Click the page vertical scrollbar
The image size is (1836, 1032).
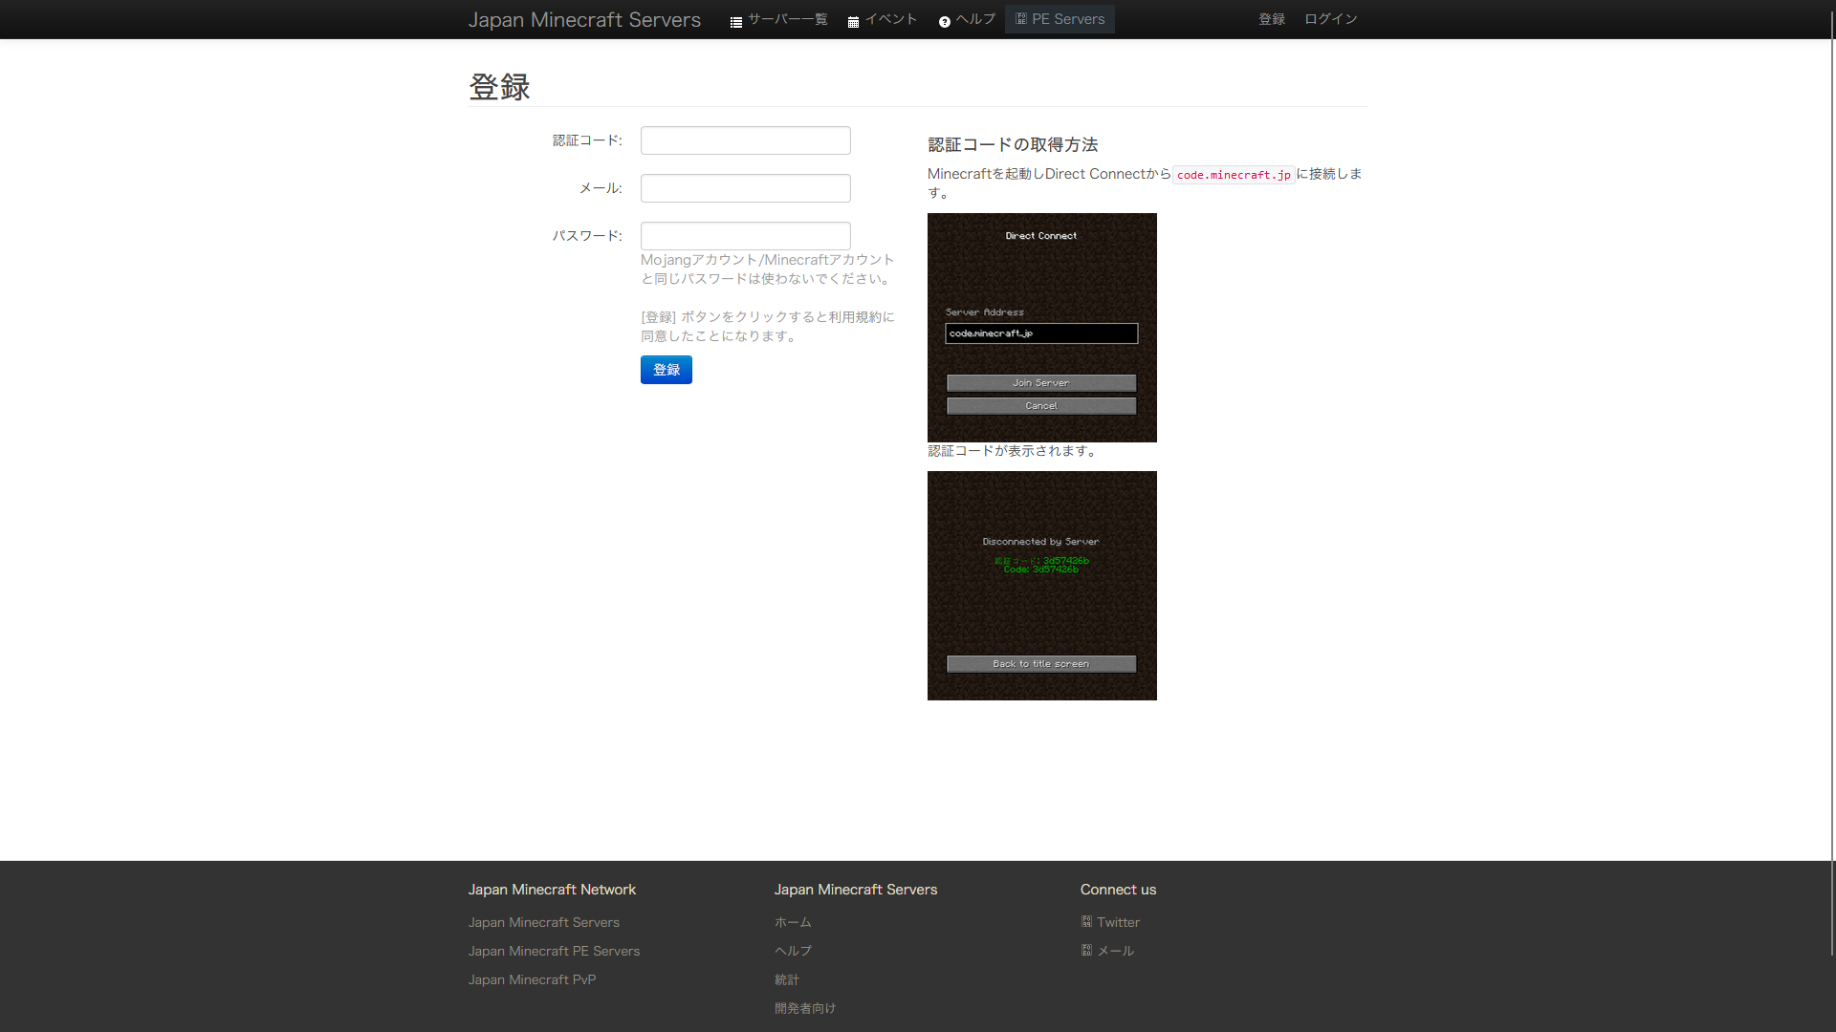click(1831, 478)
